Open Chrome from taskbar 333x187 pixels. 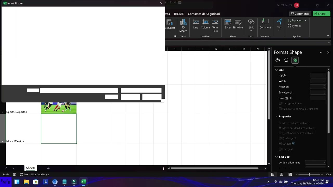(55, 182)
